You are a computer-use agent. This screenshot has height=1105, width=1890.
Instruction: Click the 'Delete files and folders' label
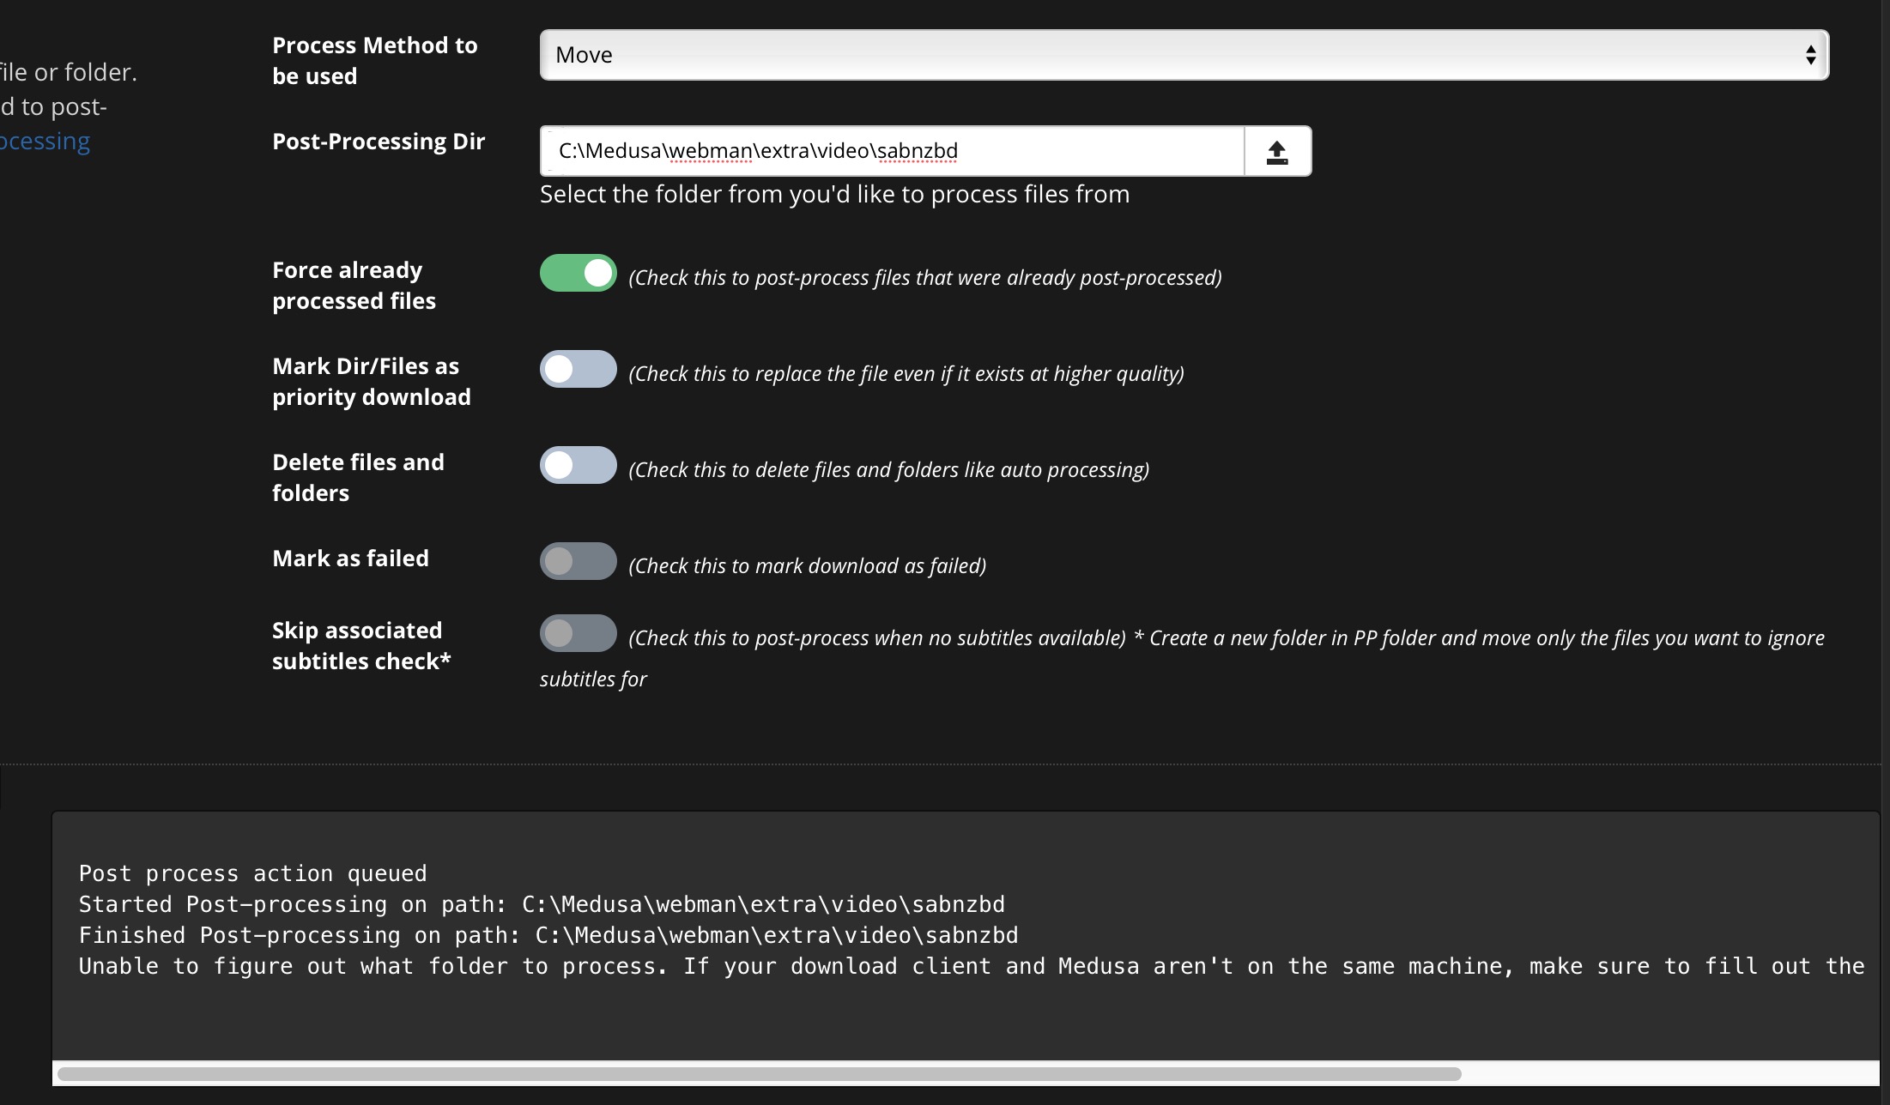[358, 477]
